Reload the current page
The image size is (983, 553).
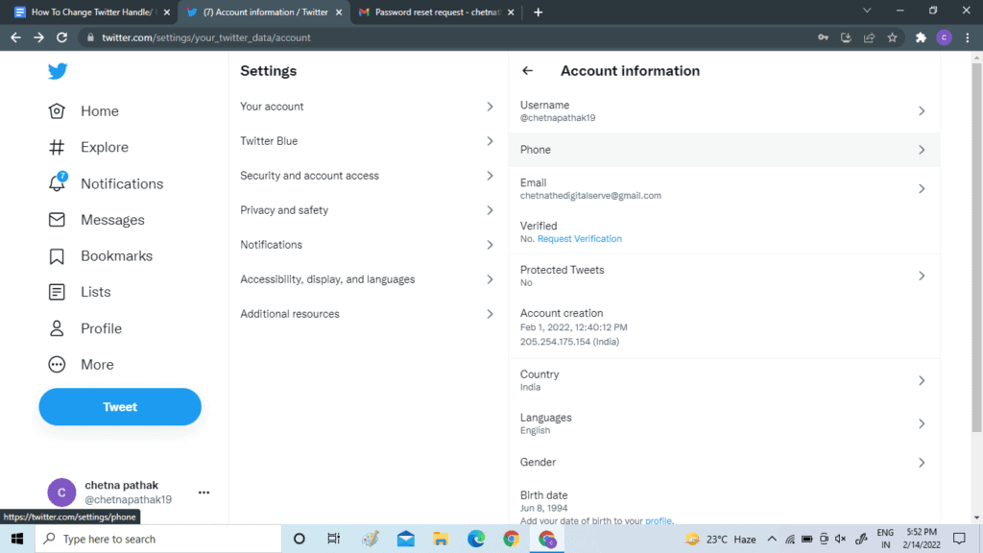tap(61, 37)
